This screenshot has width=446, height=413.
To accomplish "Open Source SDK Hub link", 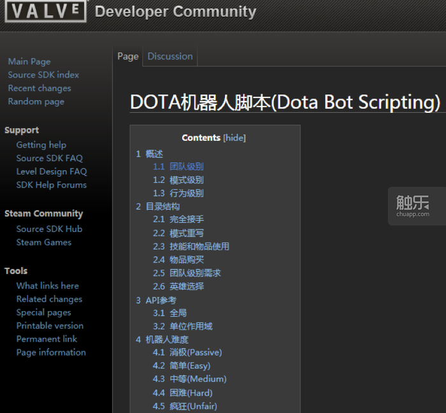I will point(49,229).
